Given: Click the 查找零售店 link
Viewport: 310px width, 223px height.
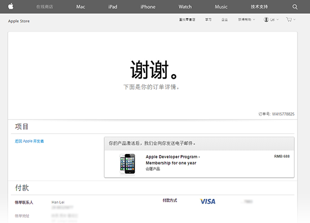Looking at the screenshot, I should (187, 20).
